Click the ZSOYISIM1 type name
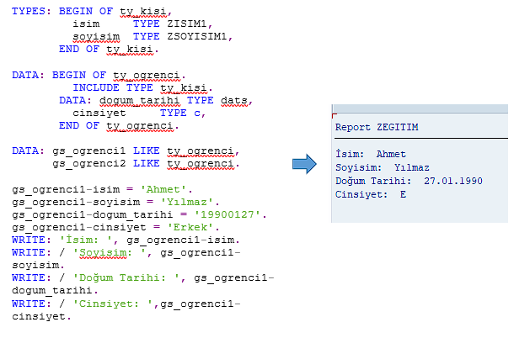 pos(196,37)
